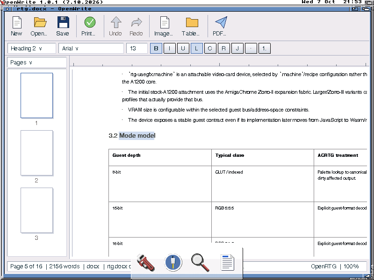Set justified alignment with J button
Viewport: 374px width, 280px height.
(x=237, y=49)
